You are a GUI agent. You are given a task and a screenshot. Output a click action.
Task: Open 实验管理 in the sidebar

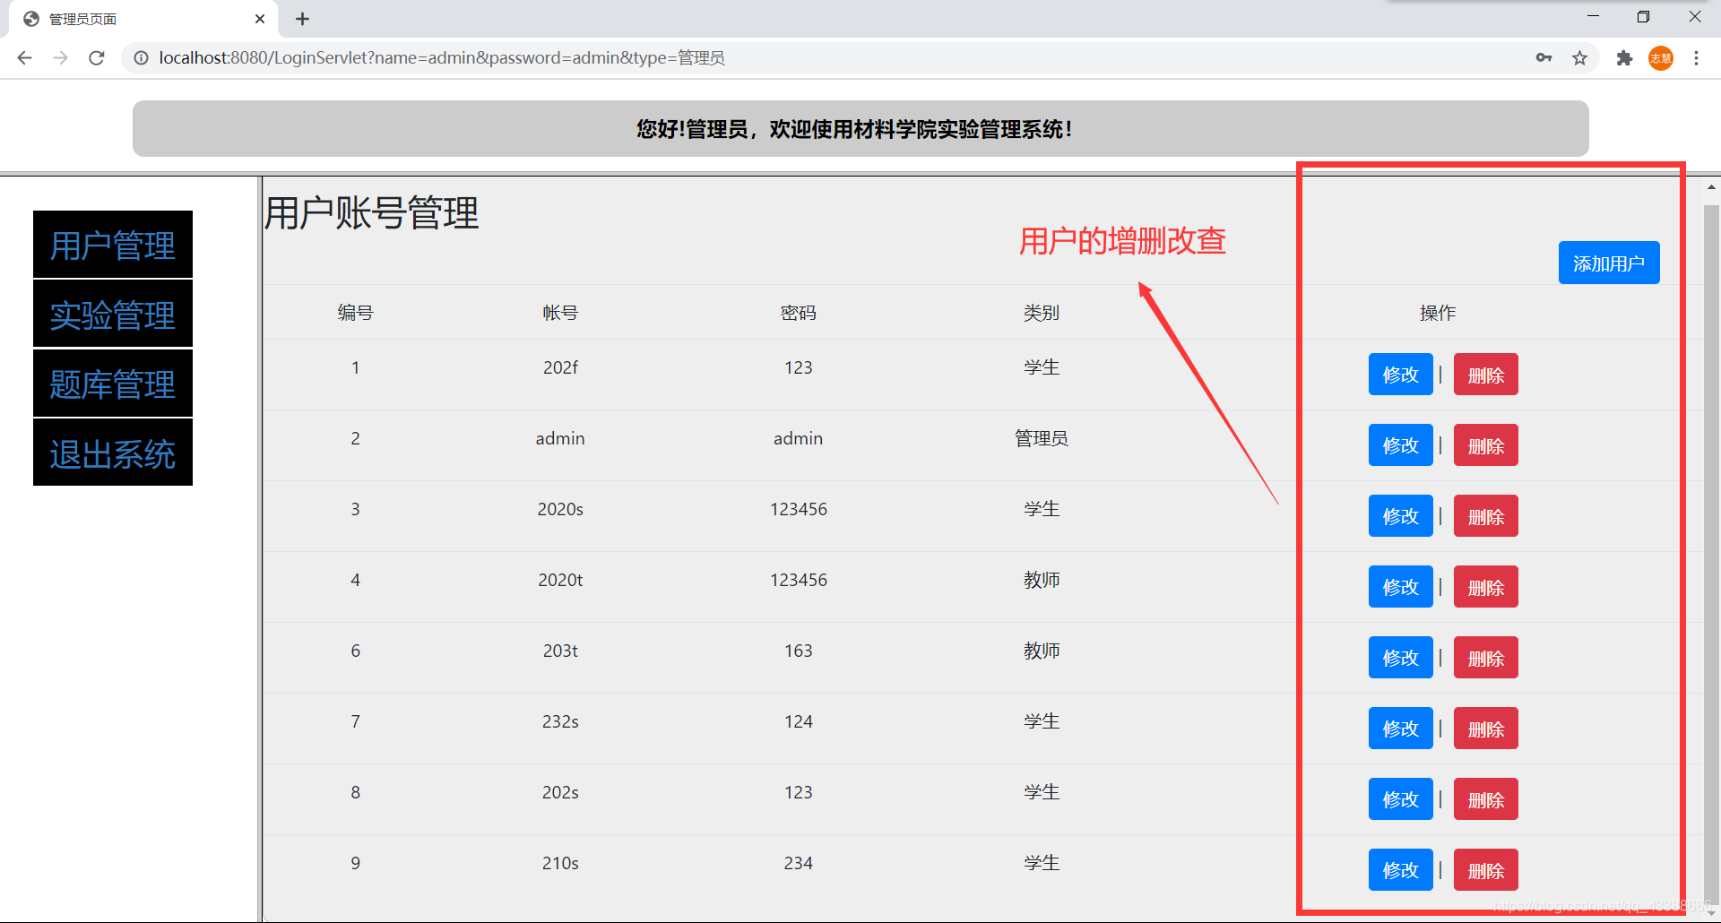(x=113, y=315)
